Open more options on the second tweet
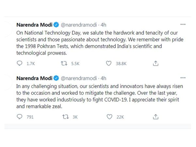The height and width of the screenshot is (147, 196). (183, 78)
